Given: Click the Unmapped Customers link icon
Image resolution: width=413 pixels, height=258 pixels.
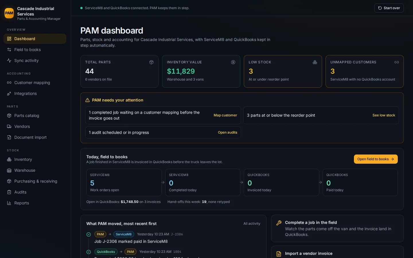Looking at the screenshot, I should point(397,62).
